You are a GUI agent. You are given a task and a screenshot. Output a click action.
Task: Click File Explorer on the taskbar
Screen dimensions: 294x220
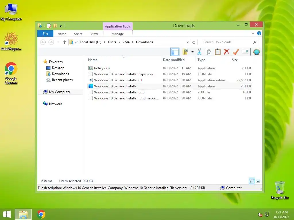pyautogui.click(x=23, y=214)
